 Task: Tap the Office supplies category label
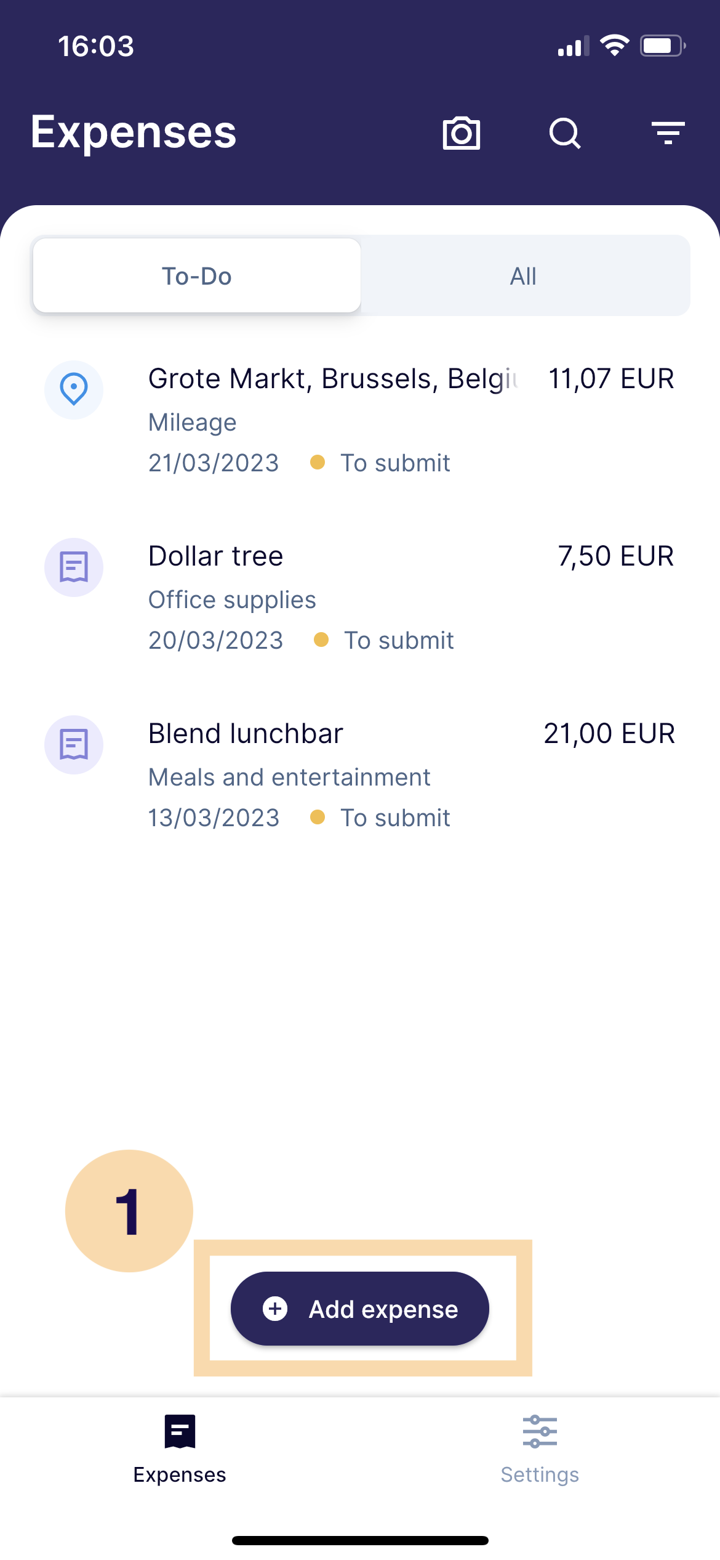coord(232,599)
